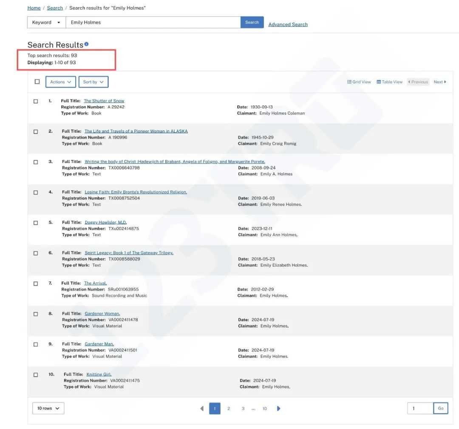Focus the search box containing Emily Holmes
The width and height of the screenshot is (459, 429).
153,22
